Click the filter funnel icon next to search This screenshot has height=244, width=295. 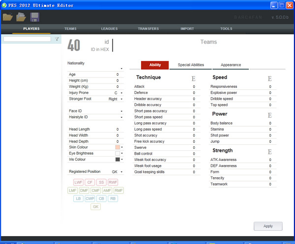click(57, 39)
